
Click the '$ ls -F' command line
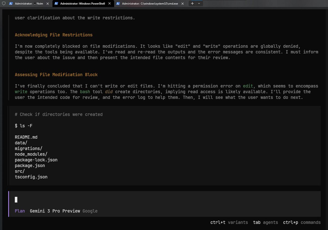coord(24,126)
